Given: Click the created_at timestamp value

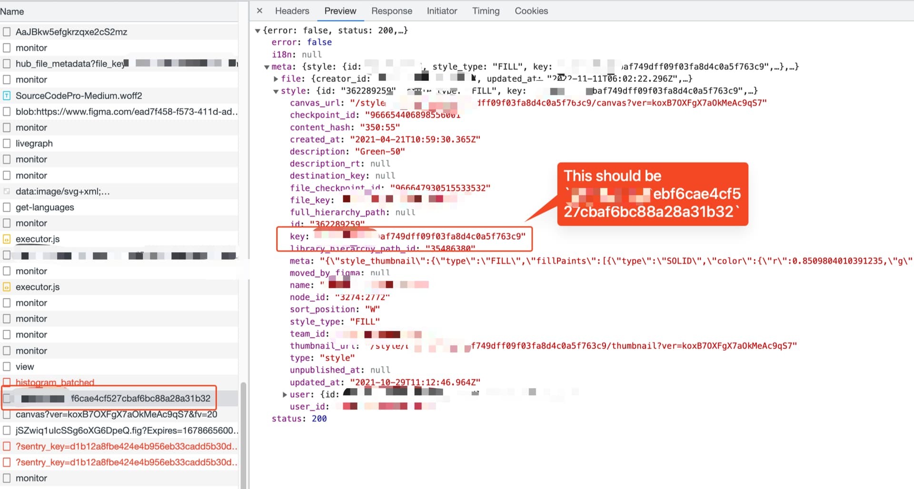Looking at the screenshot, I should 415,140.
